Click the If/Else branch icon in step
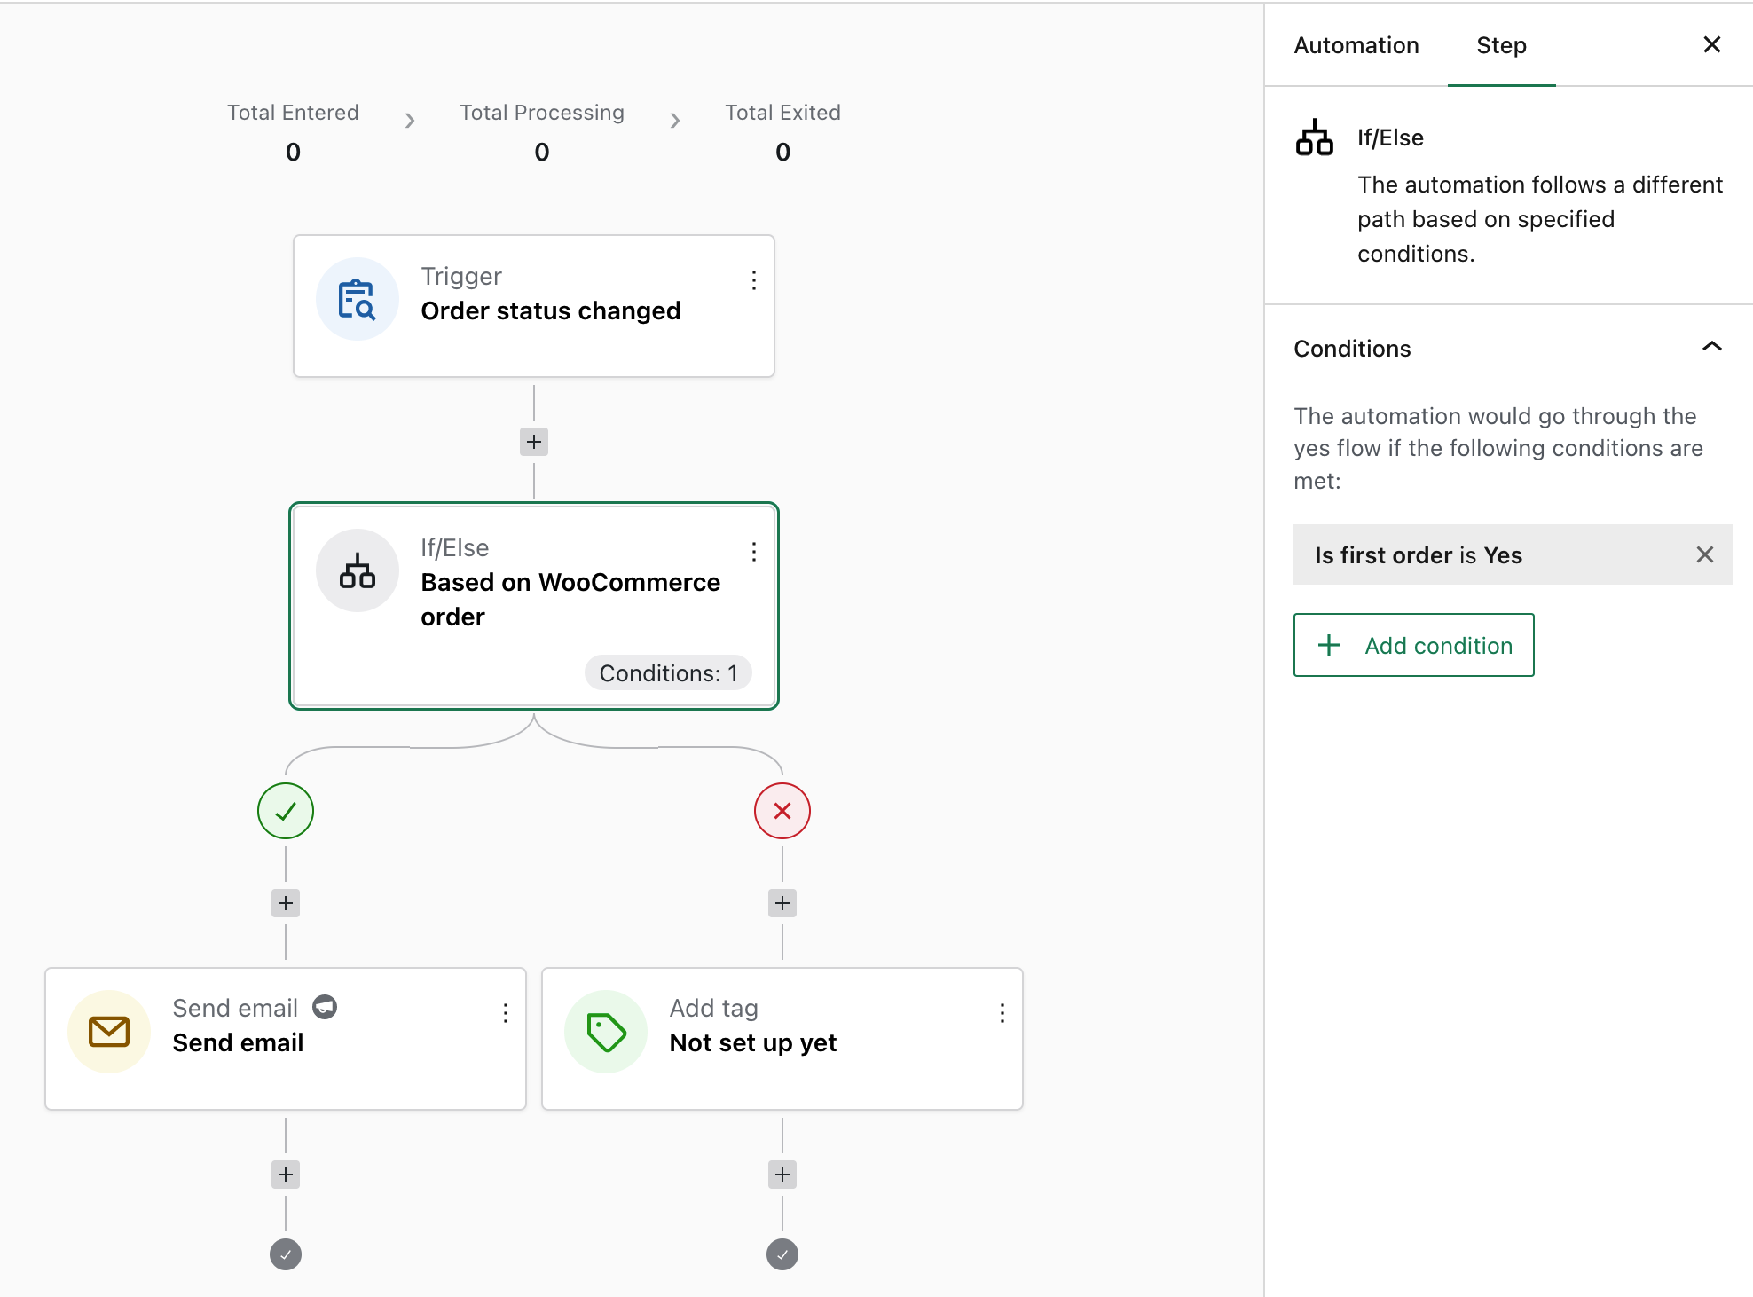The height and width of the screenshot is (1297, 1753). [358, 571]
